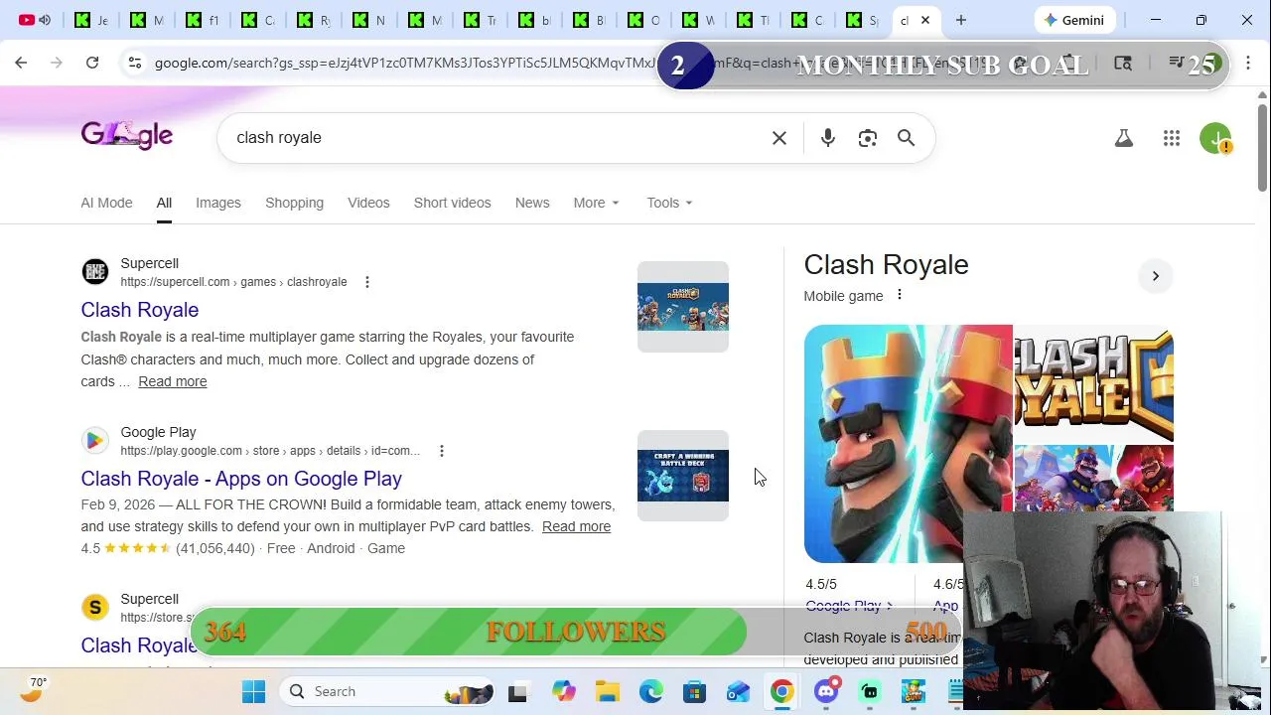
Task: Open Search Labs flask icon
Action: [x=1124, y=139]
